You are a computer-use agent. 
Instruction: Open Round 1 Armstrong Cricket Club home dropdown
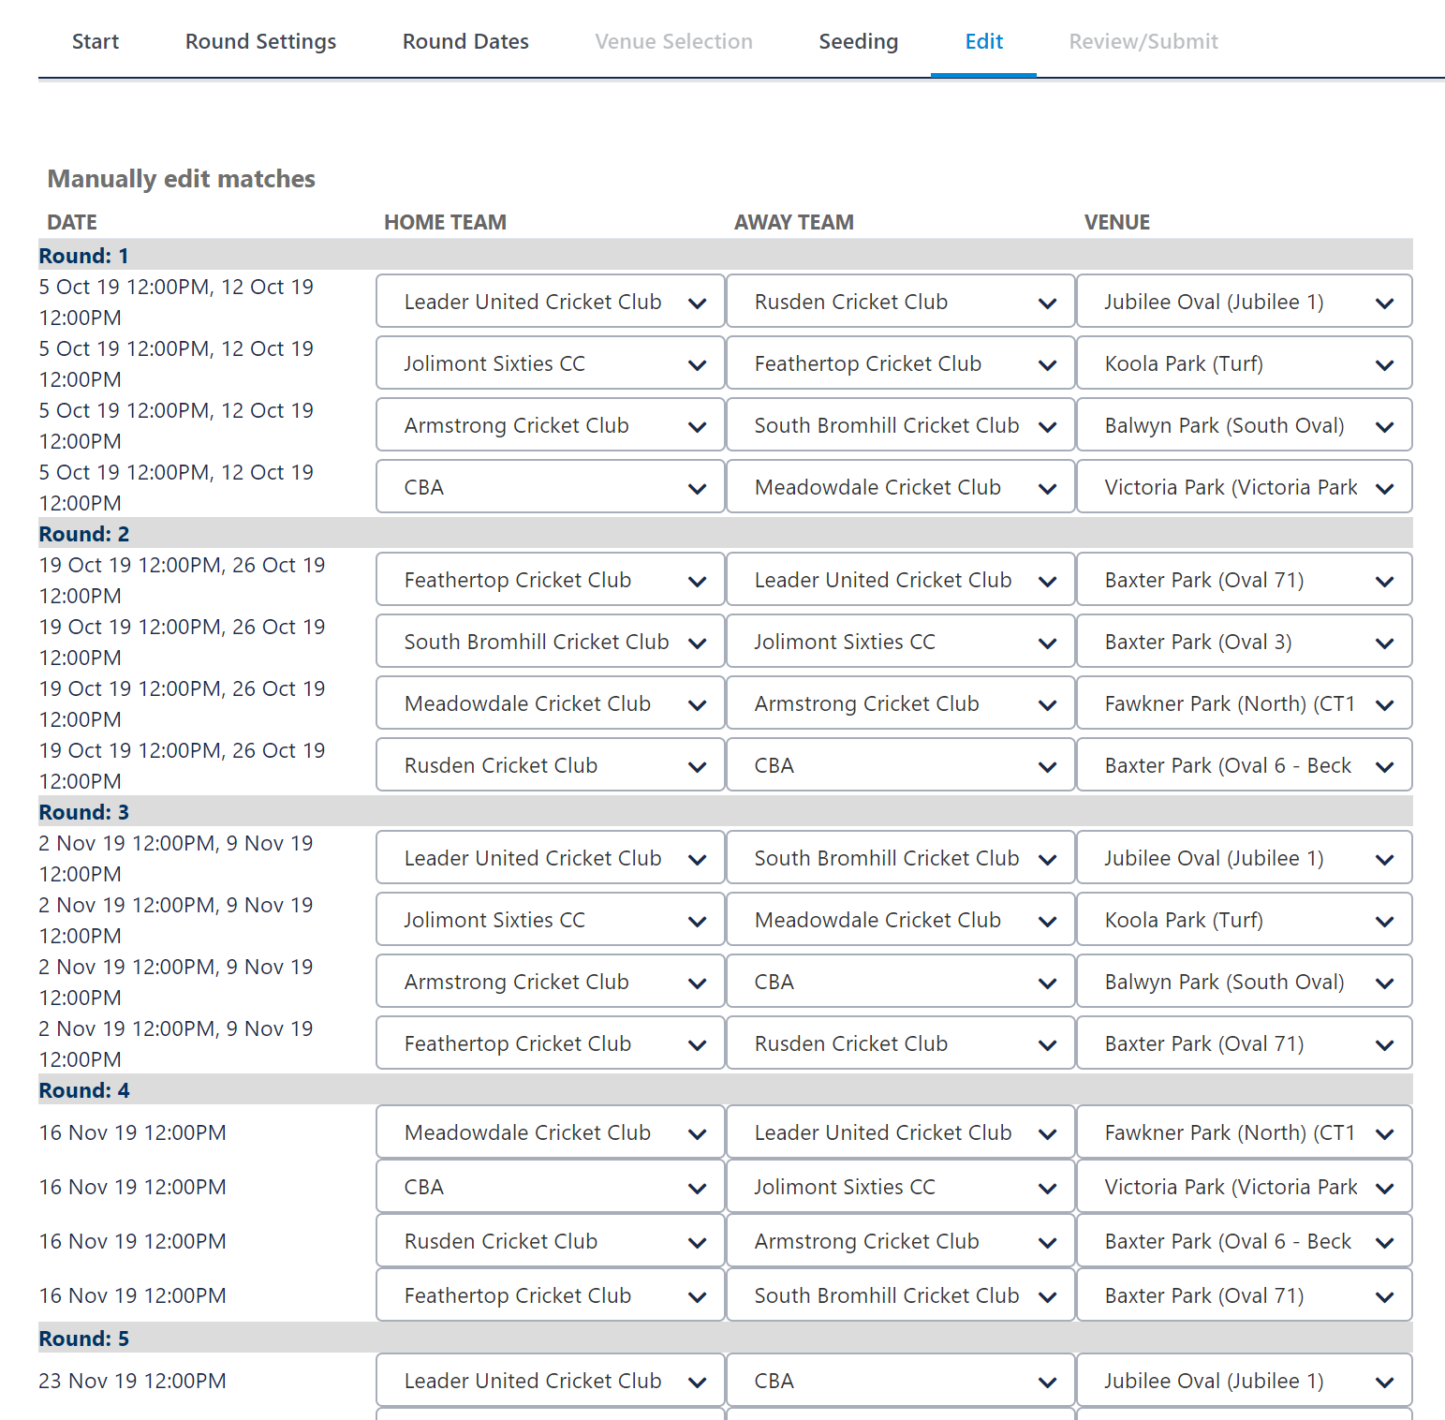(551, 424)
